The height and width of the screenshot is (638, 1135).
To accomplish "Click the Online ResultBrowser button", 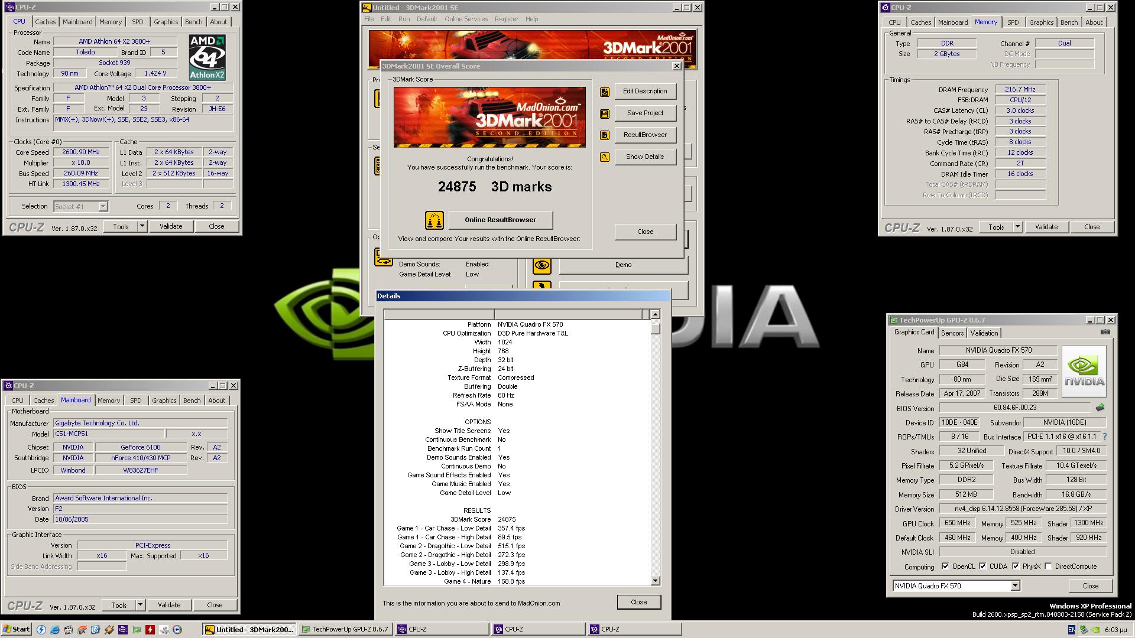I will [x=500, y=220].
